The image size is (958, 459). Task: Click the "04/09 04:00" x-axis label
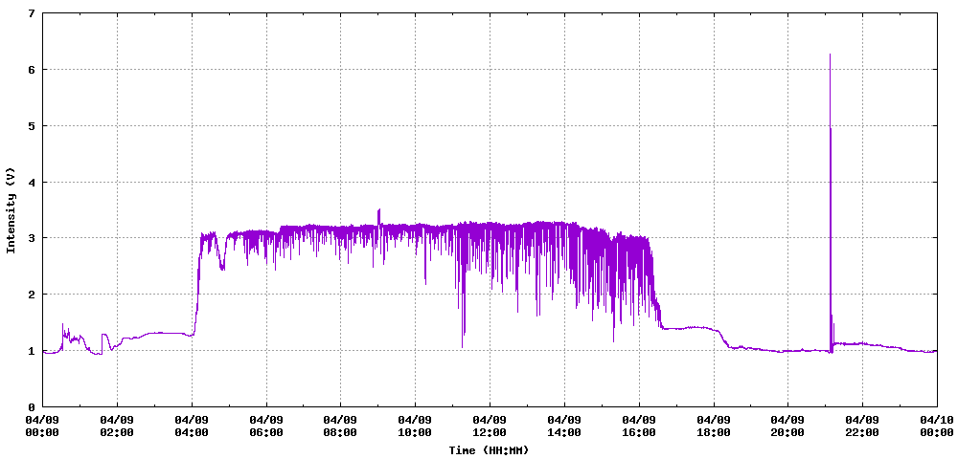(192, 426)
